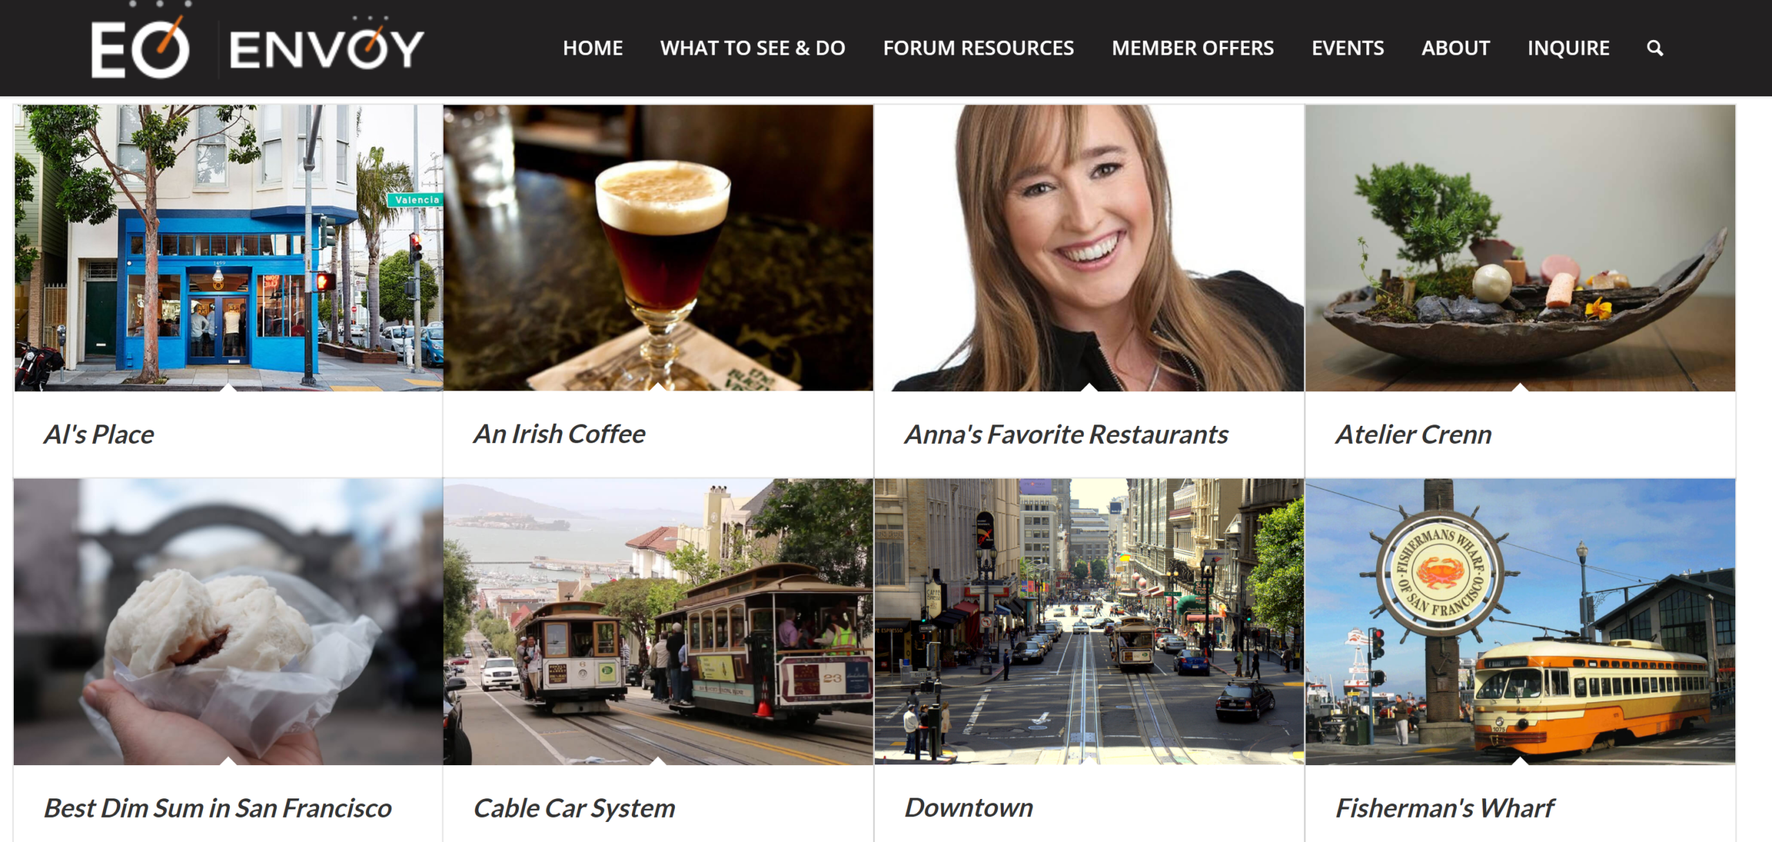1772x842 pixels.
Task: Click the INQUIRE link
Action: coord(1568,48)
